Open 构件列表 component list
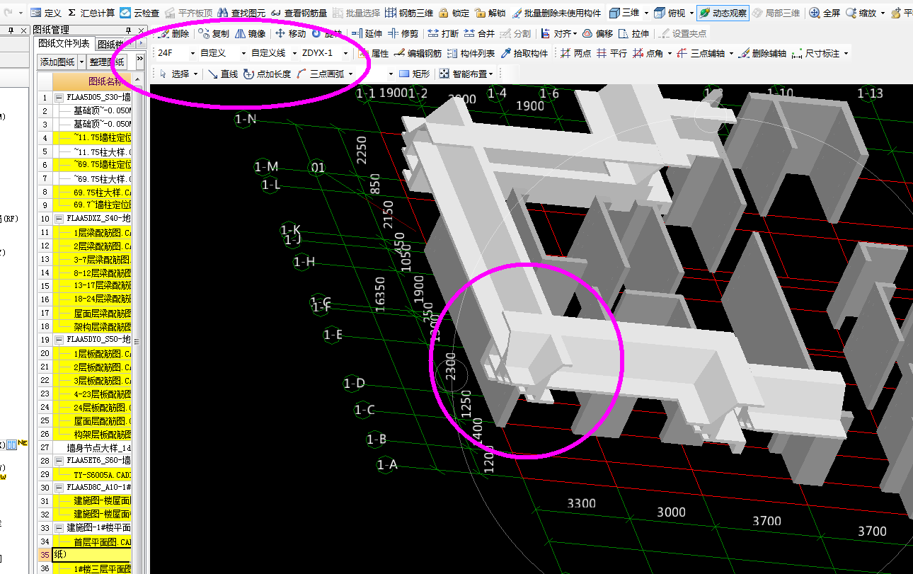This screenshot has height=574, width=913. point(471,53)
